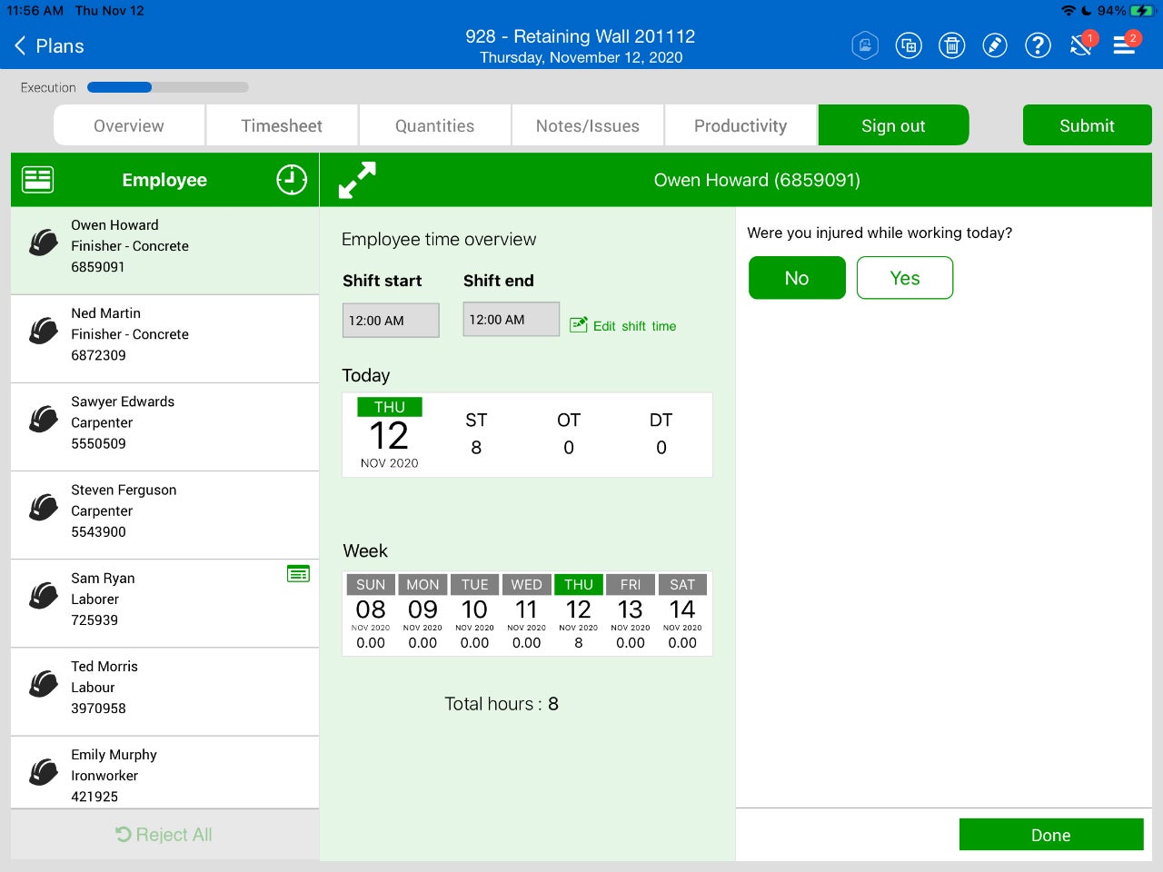
Task: Open the hamburger menu in header
Action: pos(1125,45)
